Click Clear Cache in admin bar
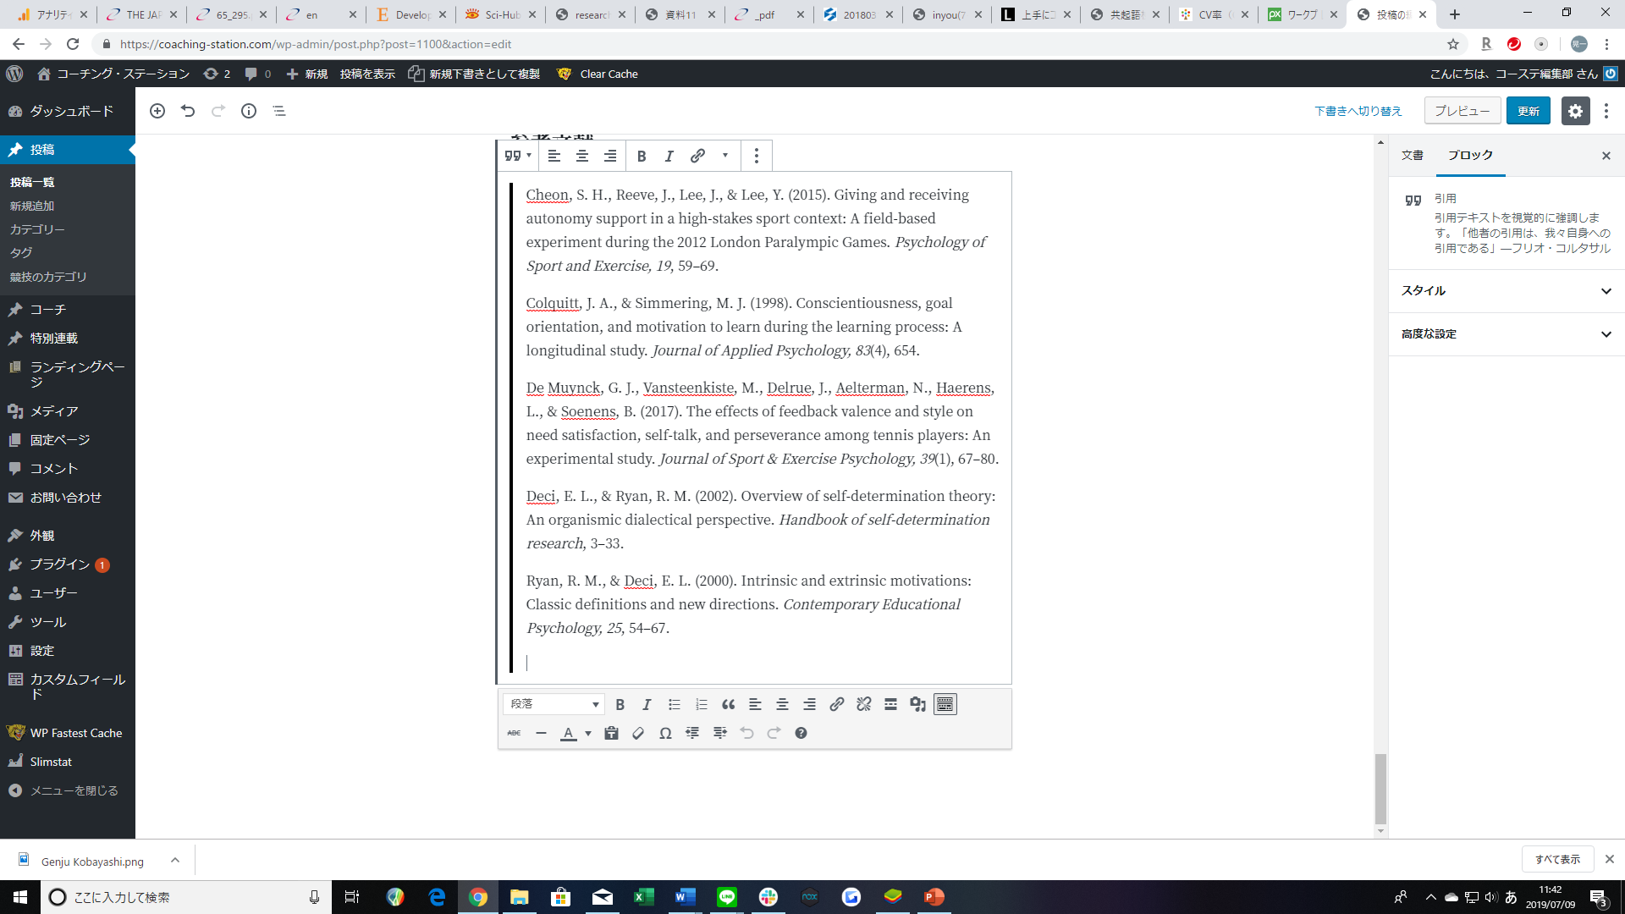Screen dimensions: 1625x914 [x=598, y=74]
